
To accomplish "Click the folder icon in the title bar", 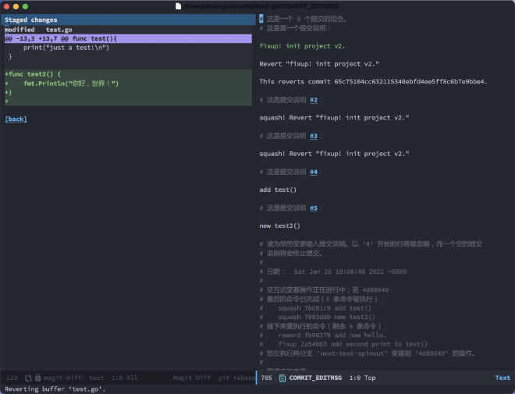I will click(177, 5).
